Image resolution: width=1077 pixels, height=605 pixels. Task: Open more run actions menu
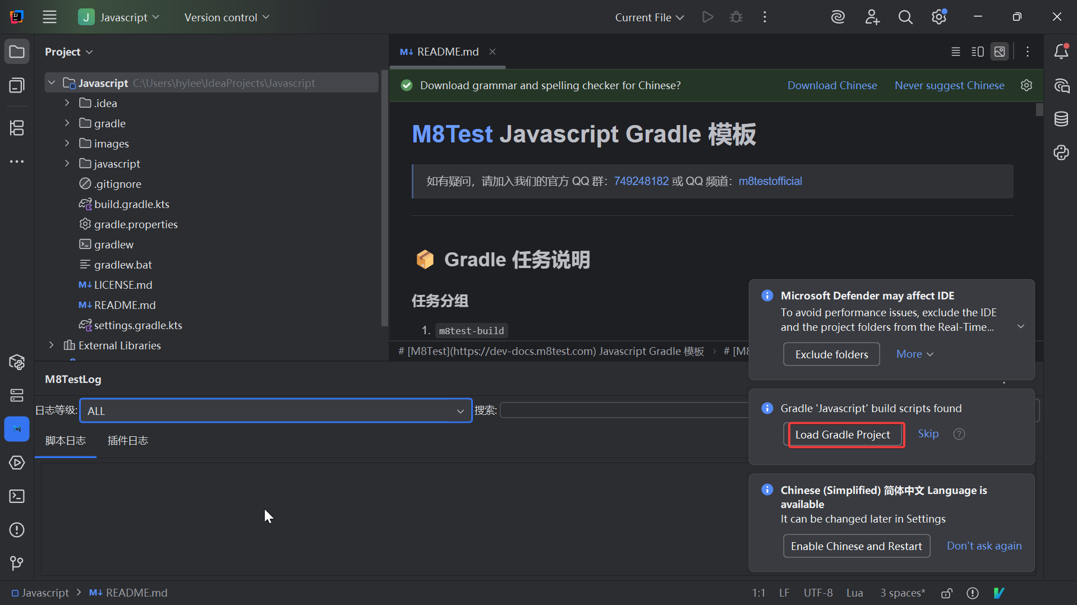(765, 17)
